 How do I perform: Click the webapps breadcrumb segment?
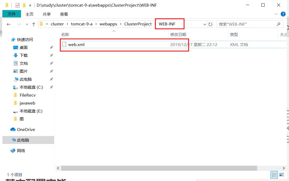click(108, 24)
